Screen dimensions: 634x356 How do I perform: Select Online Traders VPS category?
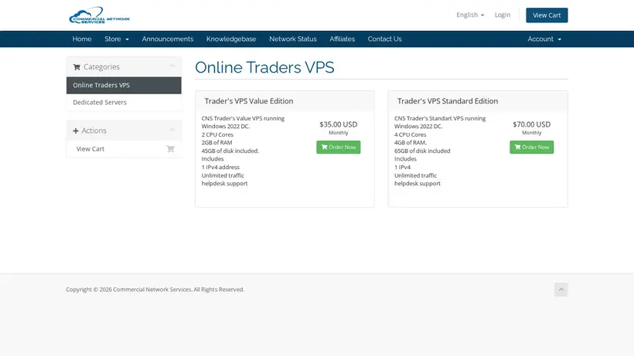tap(124, 85)
